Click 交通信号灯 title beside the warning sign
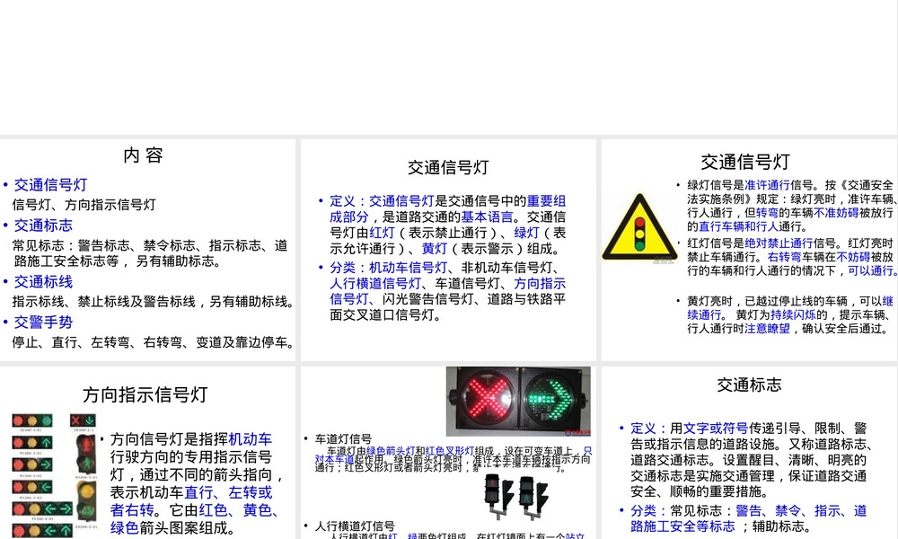This screenshot has height=539, width=898. (745, 162)
